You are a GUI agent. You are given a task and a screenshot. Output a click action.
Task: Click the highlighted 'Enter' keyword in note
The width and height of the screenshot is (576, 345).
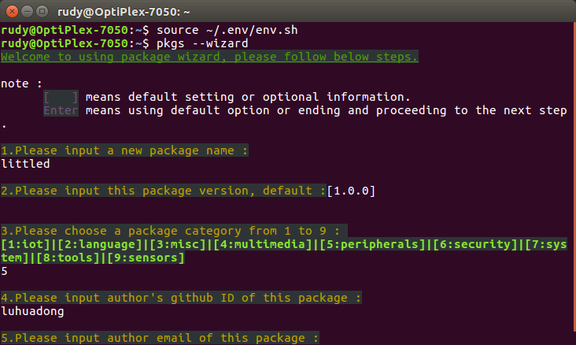tap(61, 110)
